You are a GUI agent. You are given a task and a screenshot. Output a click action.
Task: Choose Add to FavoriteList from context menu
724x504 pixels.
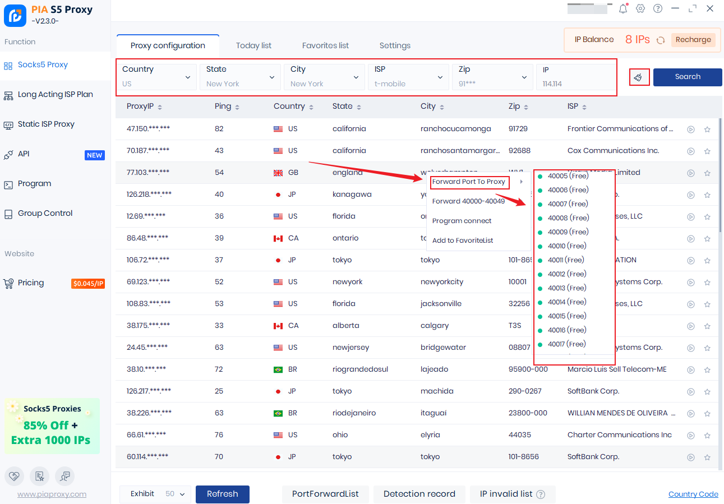point(463,241)
